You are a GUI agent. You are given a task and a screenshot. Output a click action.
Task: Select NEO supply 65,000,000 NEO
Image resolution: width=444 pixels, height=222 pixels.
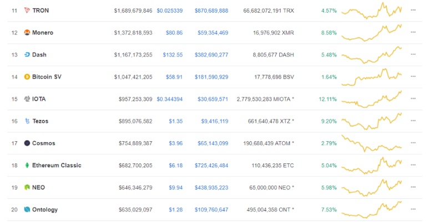coord(272,188)
